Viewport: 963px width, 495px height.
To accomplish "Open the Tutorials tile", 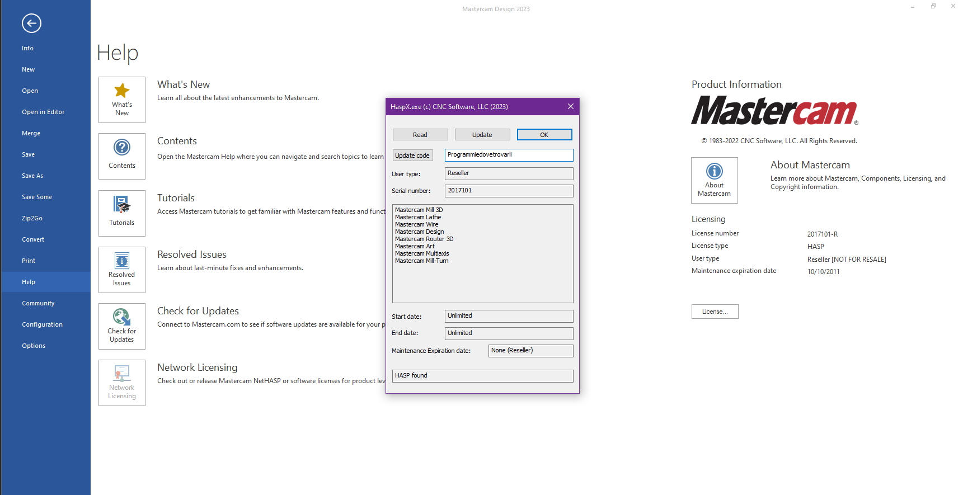I will tap(122, 213).
